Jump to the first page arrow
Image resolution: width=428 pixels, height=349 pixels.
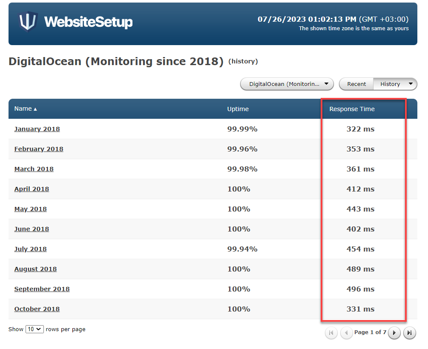[331, 333]
